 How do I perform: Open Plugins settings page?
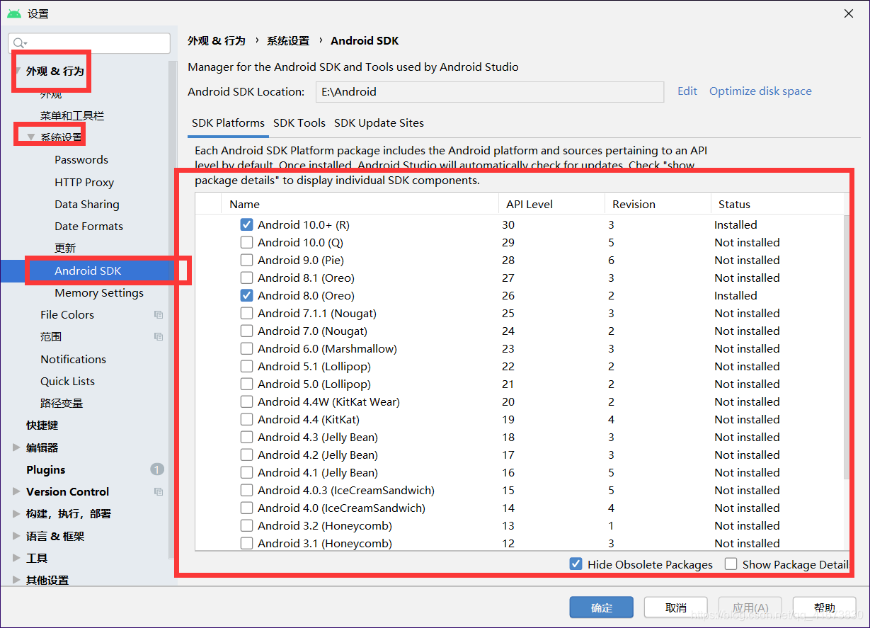(x=46, y=470)
